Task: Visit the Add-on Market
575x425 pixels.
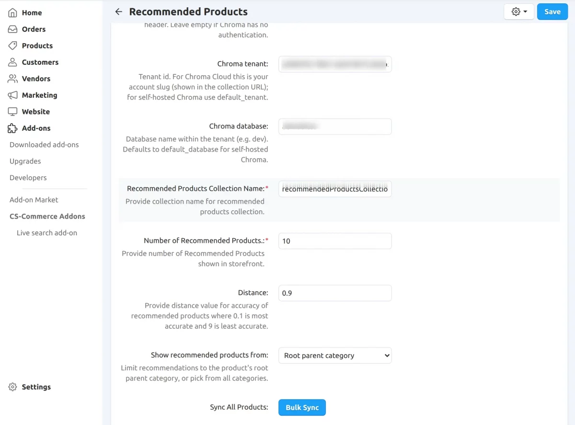Action: (x=34, y=200)
